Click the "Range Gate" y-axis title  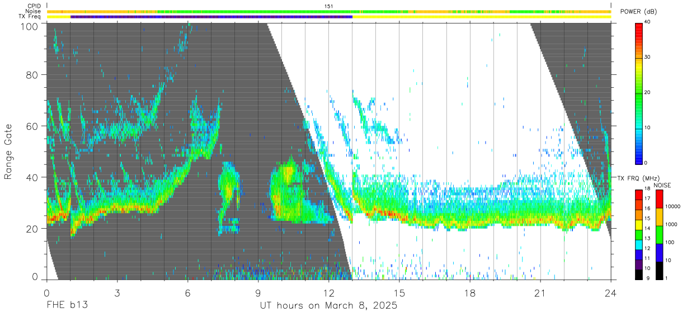8,152
